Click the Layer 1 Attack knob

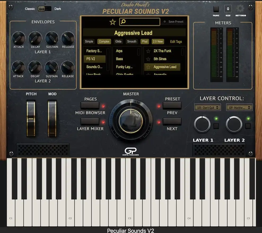(19, 39)
